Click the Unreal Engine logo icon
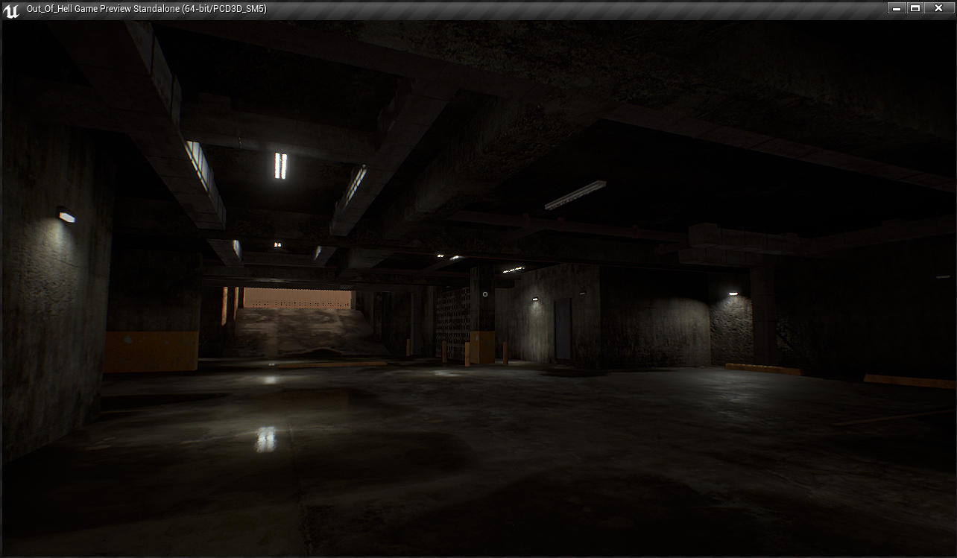The width and height of the screenshot is (957, 558). 11,10
